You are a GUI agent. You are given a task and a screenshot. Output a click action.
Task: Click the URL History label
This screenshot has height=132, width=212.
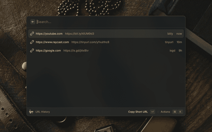[x=43, y=112]
